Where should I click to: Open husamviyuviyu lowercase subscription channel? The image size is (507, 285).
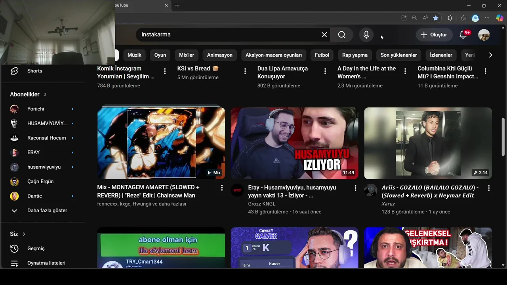44,167
